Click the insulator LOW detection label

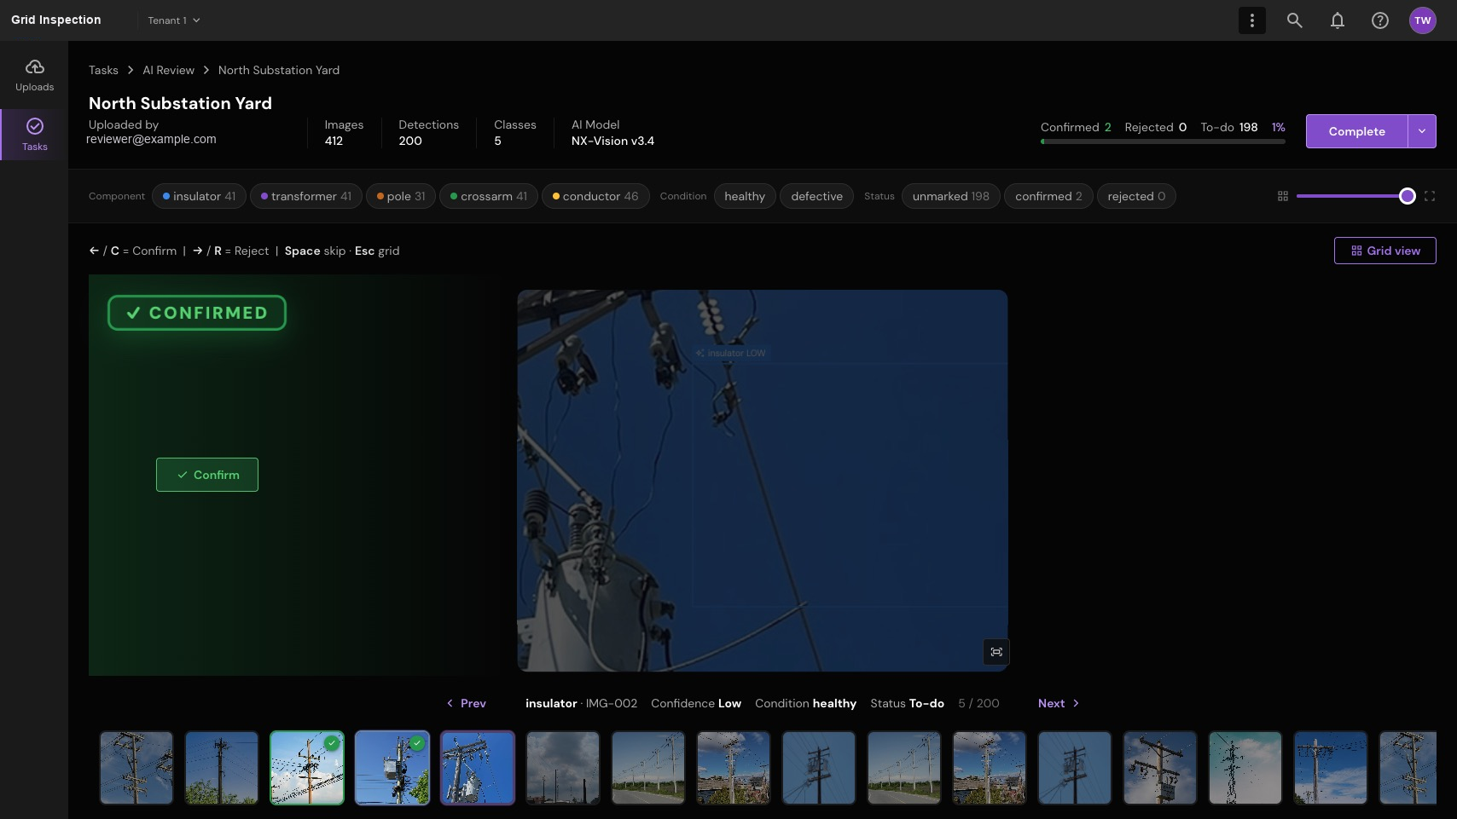[x=731, y=353]
